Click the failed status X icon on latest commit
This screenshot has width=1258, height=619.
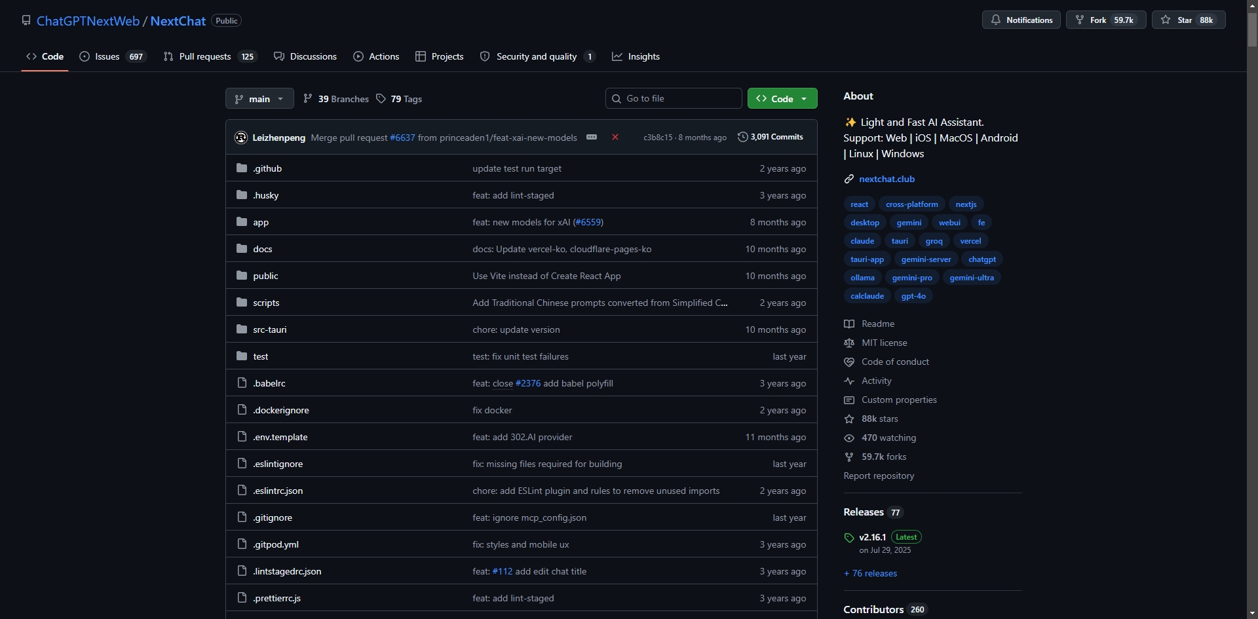point(615,137)
